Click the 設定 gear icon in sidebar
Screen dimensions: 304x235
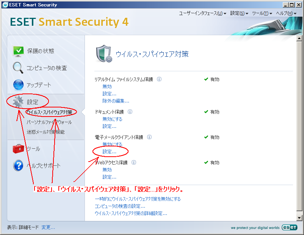pyautogui.click(x=18, y=102)
